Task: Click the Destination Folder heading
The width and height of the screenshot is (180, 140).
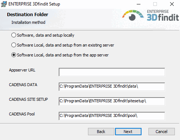Action: (27, 15)
